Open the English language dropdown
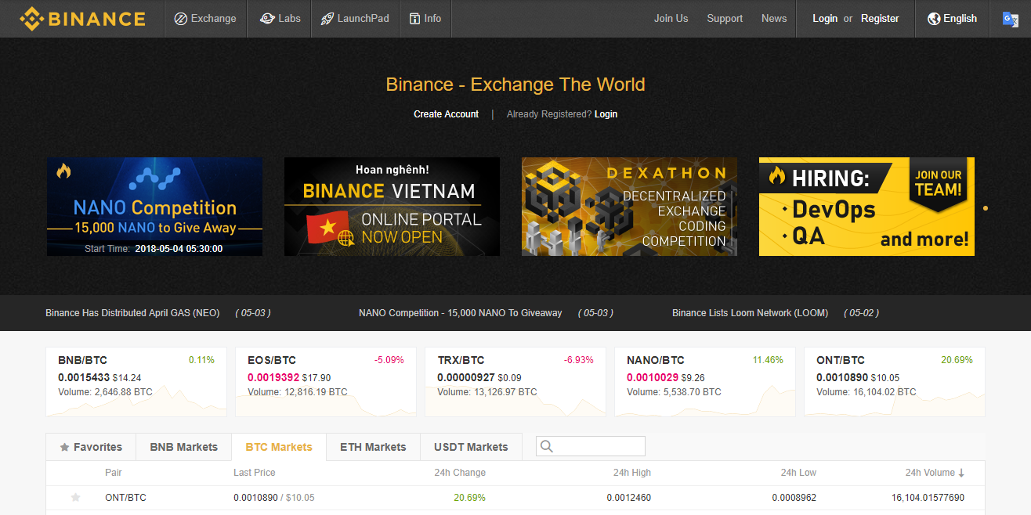The image size is (1031, 515). click(952, 19)
